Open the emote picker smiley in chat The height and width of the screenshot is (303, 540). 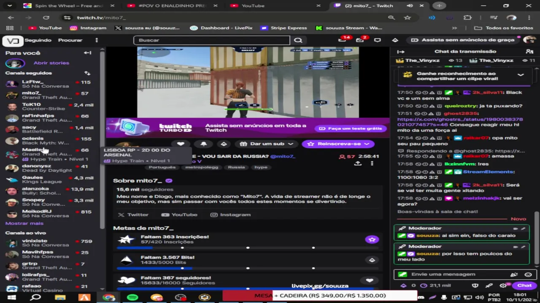click(x=528, y=274)
